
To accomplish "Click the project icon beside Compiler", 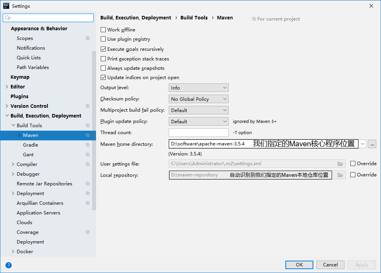I will [88, 164].
